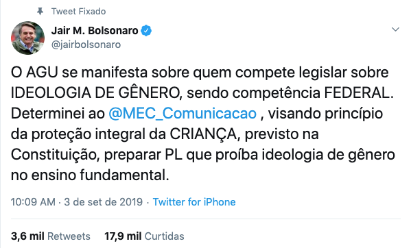
Task: Click the 3,6 mil retweet count
Action: (27, 236)
